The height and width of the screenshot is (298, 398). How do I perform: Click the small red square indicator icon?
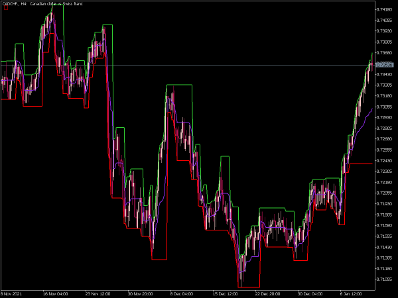[x=6, y=8]
